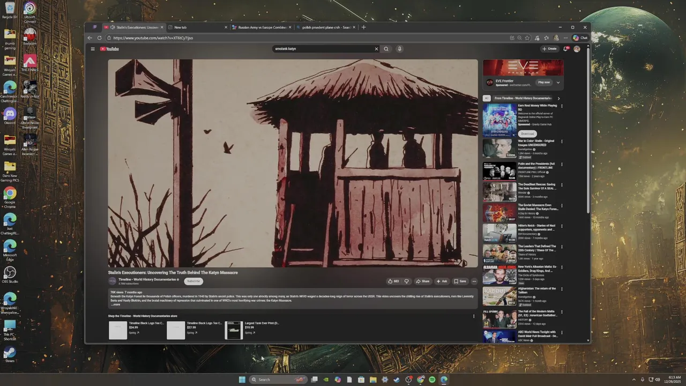
Task: Go to the YouTube home logo
Action: pos(109,49)
